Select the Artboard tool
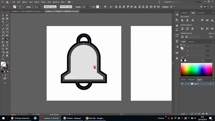The height and width of the screenshot is (121, 215). pyautogui.click(x=3, y=49)
